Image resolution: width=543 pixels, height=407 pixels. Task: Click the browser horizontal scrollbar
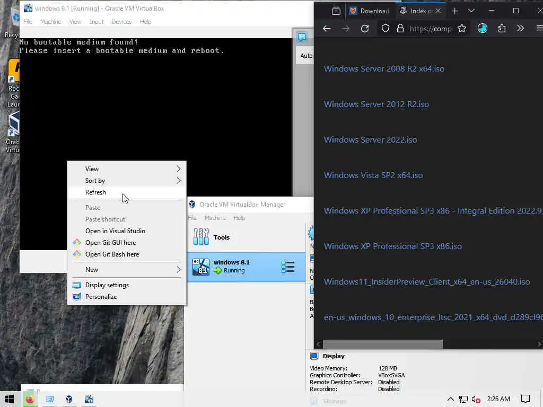point(383,344)
